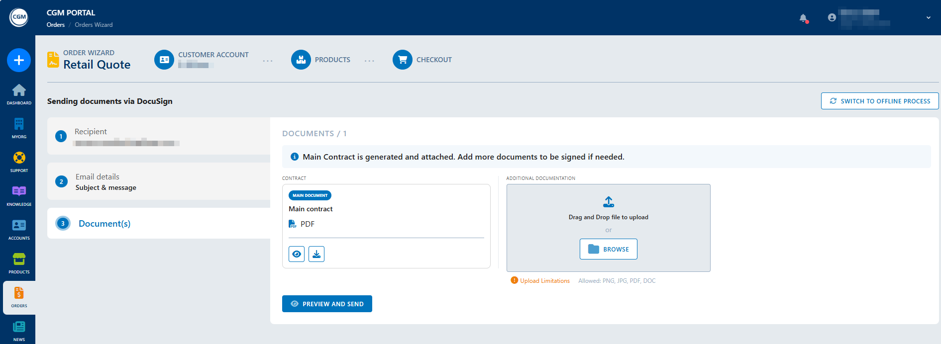The height and width of the screenshot is (344, 941).
Task: Click the CGM logo in the header
Action: 19,17
